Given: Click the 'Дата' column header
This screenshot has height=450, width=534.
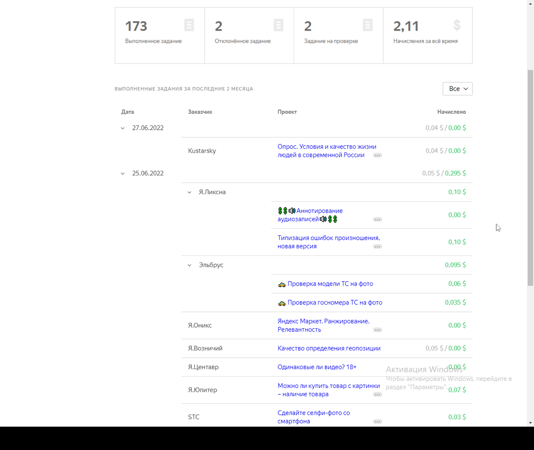Looking at the screenshot, I should point(128,112).
